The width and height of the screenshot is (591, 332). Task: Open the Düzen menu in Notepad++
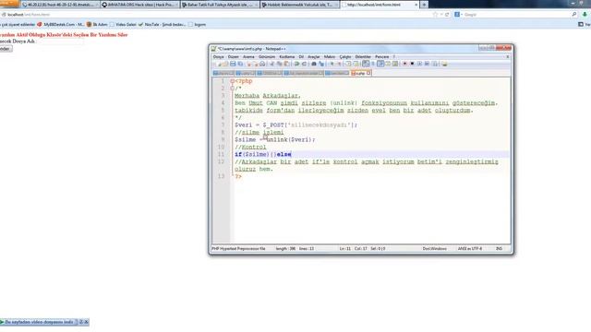(x=234, y=57)
